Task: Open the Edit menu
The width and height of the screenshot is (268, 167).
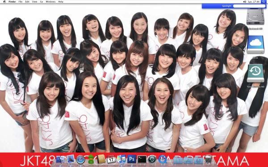Action: tap(27, 2)
